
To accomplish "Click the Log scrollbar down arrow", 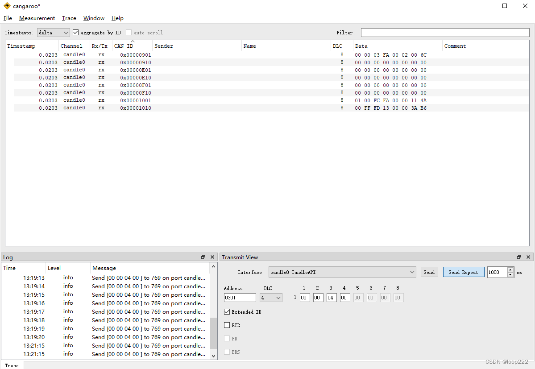I will pos(213,356).
